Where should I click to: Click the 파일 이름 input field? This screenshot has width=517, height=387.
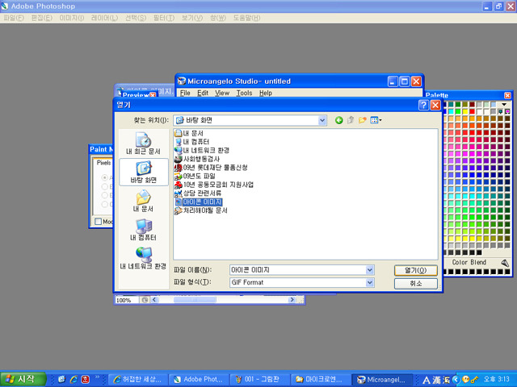[x=298, y=270]
